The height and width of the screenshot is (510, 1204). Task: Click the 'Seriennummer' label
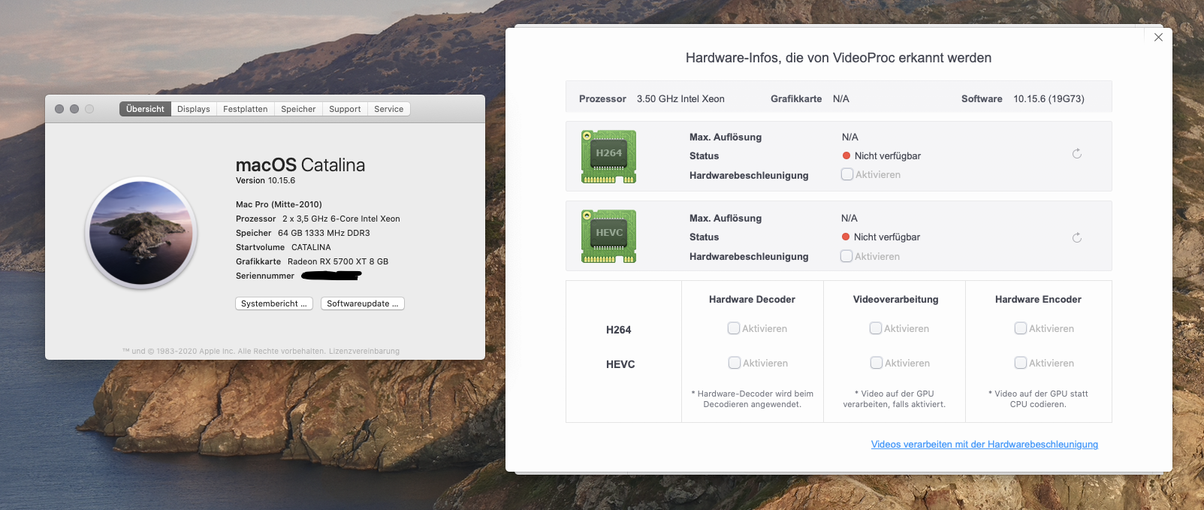265,276
